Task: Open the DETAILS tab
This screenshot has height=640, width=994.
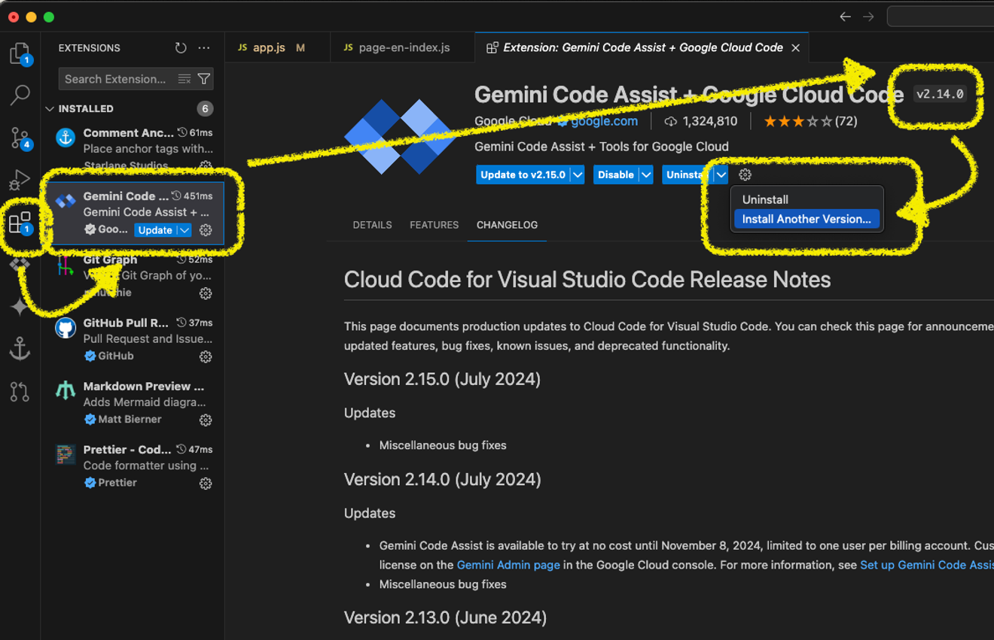Action: 372,225
